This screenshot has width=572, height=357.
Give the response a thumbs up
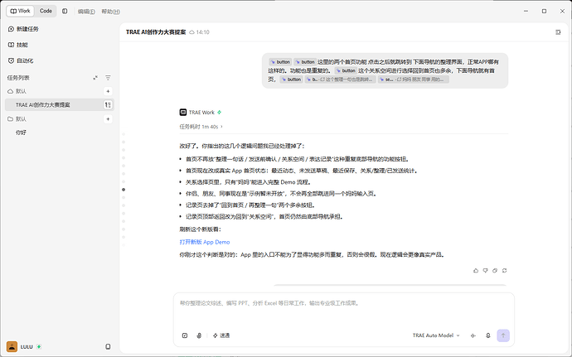tap(476, 271)
